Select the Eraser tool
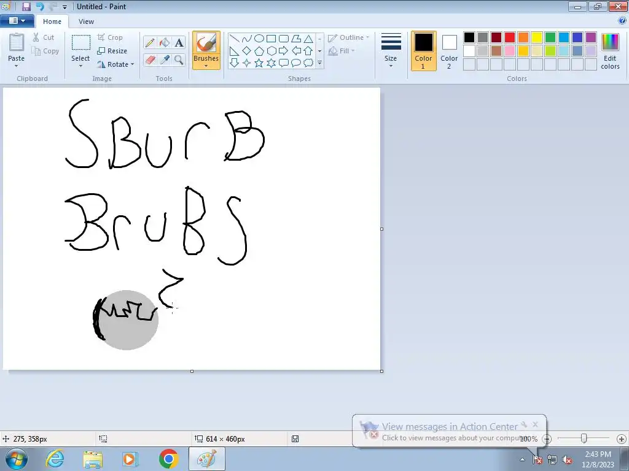Screen dimensions: 629x471 coord(150,60)
